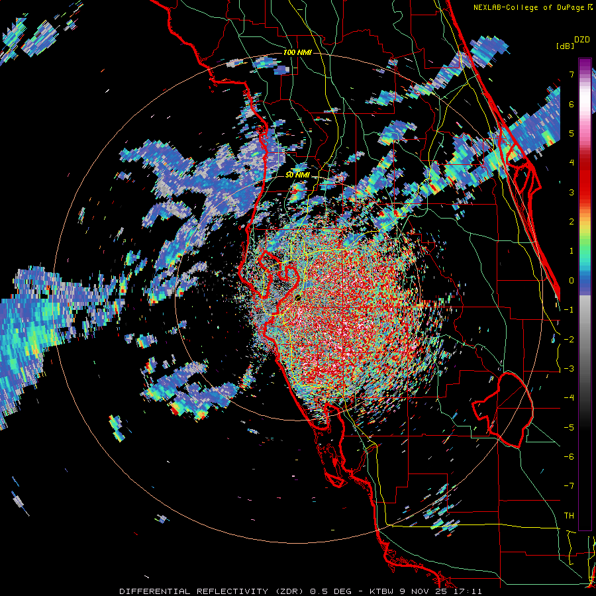The width and height of the screenshot is (596, 596).
Task: Click the color scale value -3
Action: point(569,369)
